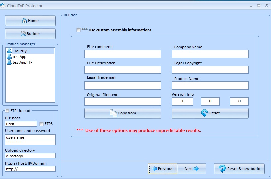Click the FTP username field
Viewport: 271px width, 179px height.
tap(30, 137)
